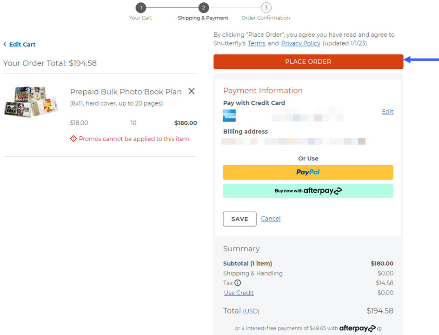Click step 2 Shipping & Payment circle
Viewport: 439px width, 335px height.
tap(203, 8)
